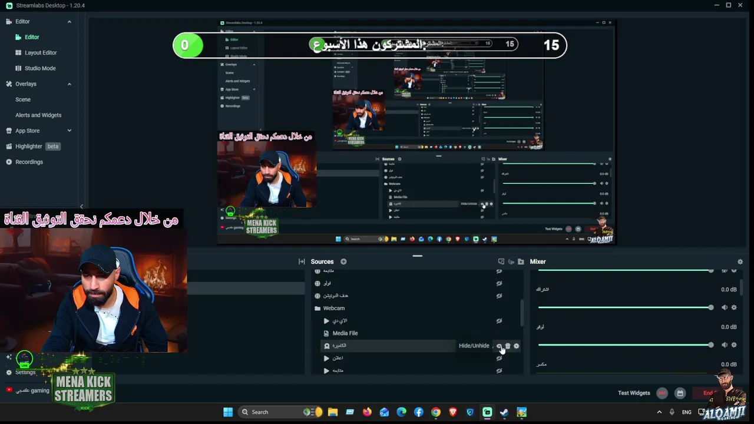The height and width of the screenshot is (424, 754).
Task: Toggle visibility of the اعلان source
Action: [499, 358]
